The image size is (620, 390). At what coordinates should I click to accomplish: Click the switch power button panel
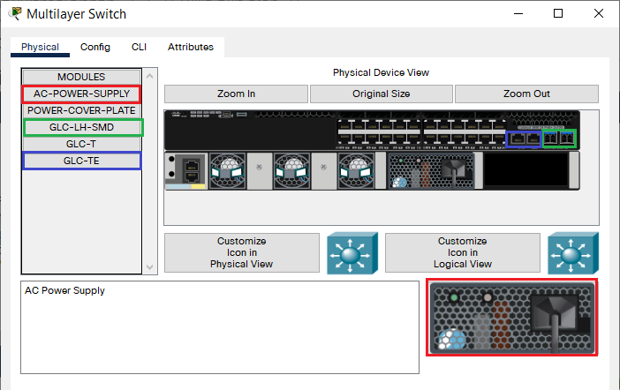tap(186, 171)
